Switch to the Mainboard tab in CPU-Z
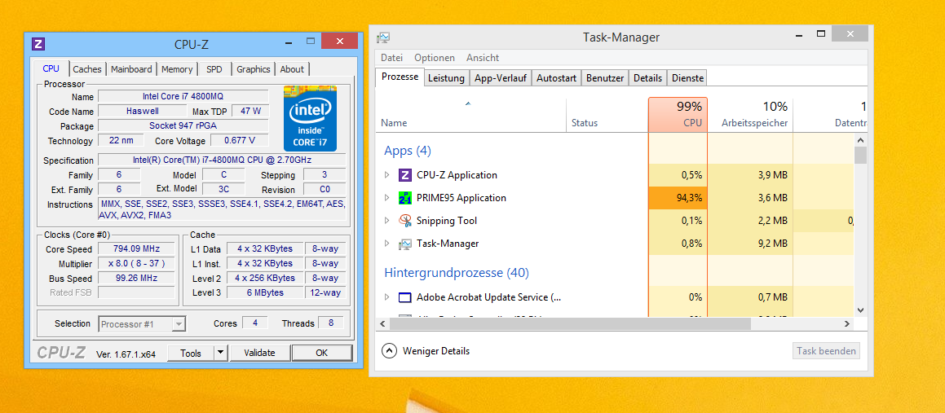The width and height of the screenshot is (945, 413). 131,69
